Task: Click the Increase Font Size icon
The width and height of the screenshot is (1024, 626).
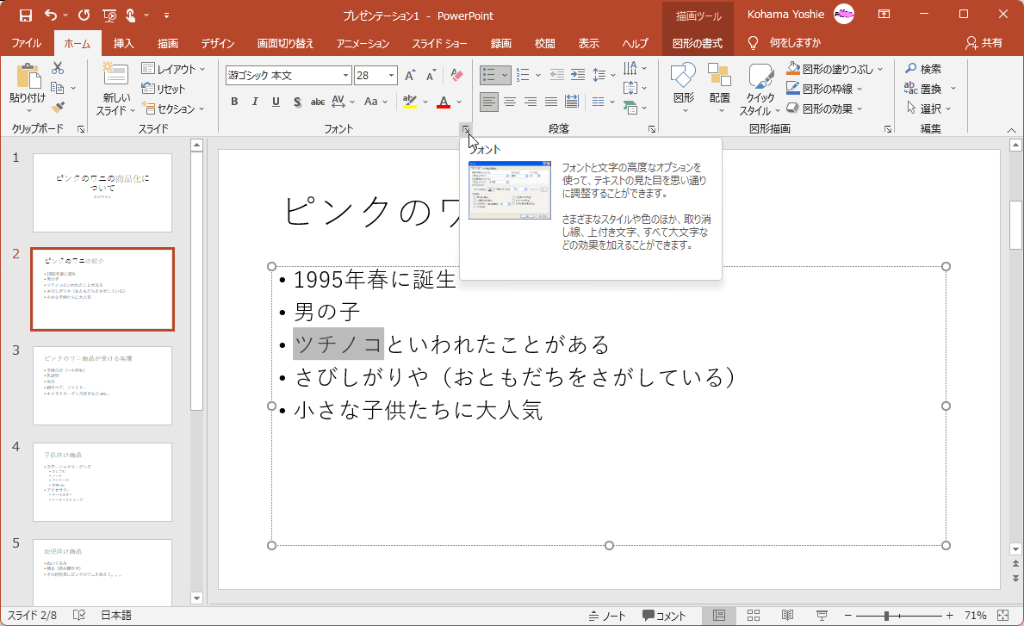Action: (411, 76)
